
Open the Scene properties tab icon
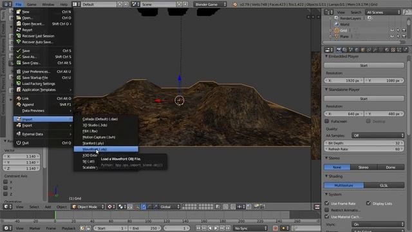tap(351, 50)
